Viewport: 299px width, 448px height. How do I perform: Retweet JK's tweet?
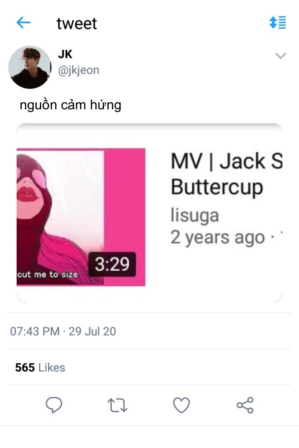[117, 405]
